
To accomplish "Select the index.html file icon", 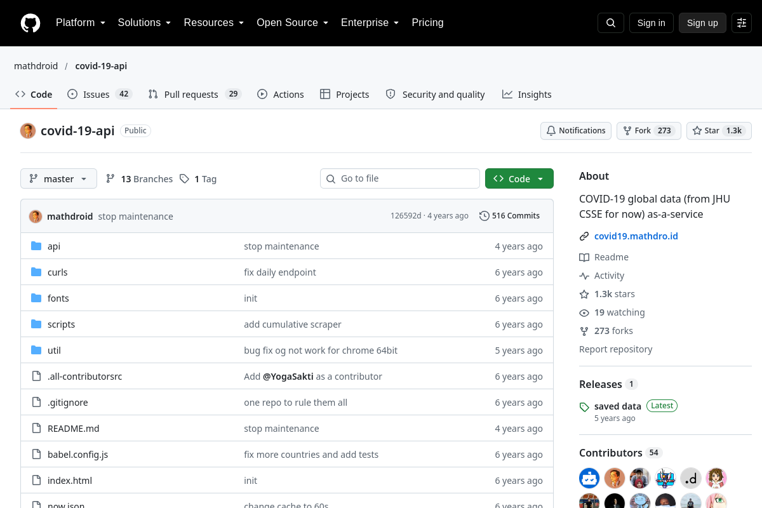I will (x=36, y=480).
